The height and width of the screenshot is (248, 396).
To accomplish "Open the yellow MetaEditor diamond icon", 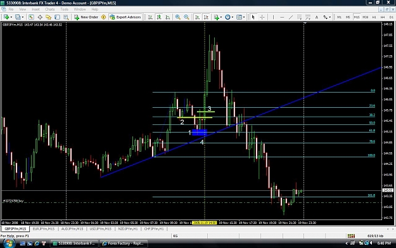I will [103, 17].
